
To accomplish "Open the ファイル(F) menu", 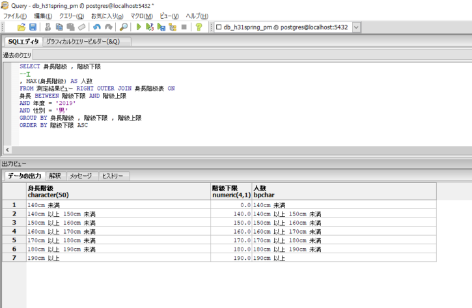I will pyautogui.click(x=16, y=16).
